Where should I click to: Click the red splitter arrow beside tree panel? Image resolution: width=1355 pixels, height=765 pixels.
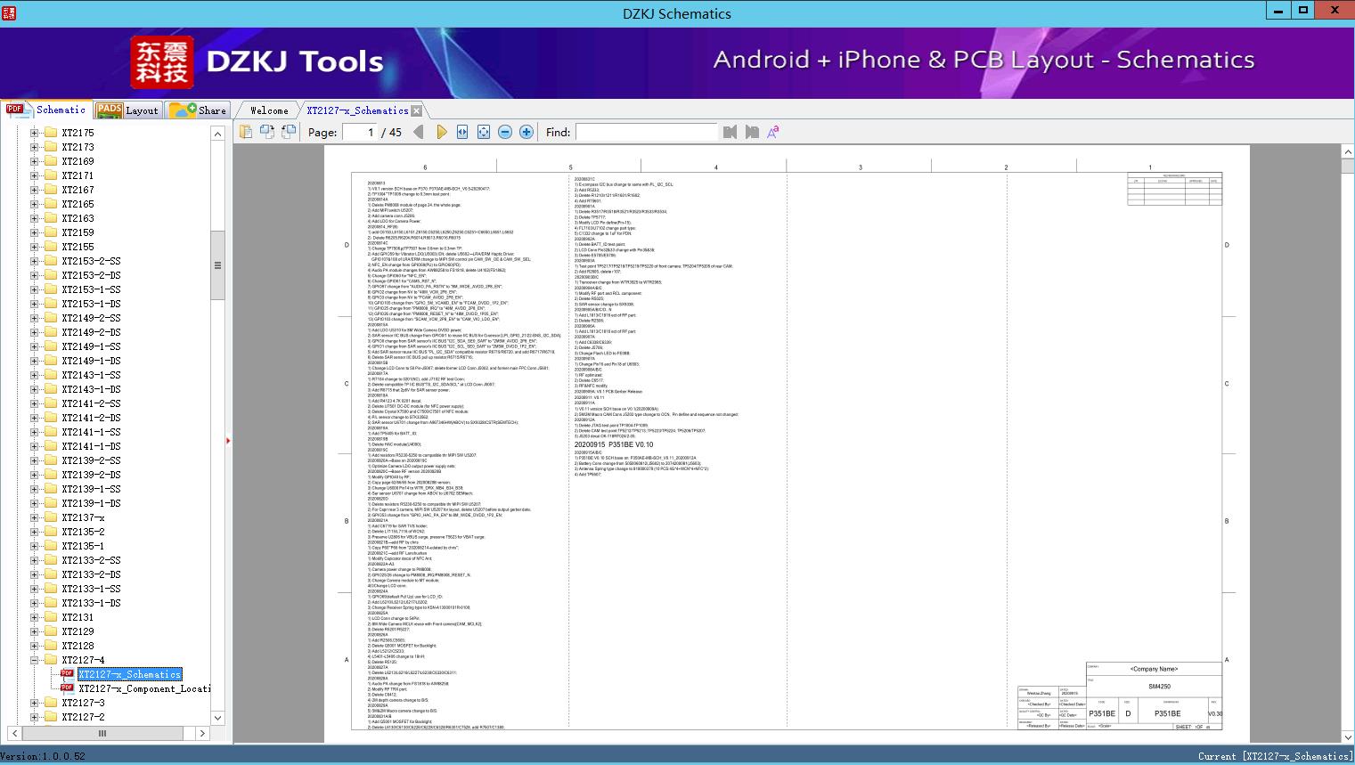pos(228,441)
